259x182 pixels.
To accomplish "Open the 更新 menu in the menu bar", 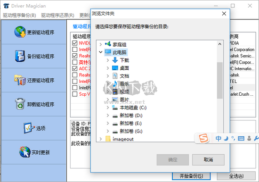I will point(85,15).
